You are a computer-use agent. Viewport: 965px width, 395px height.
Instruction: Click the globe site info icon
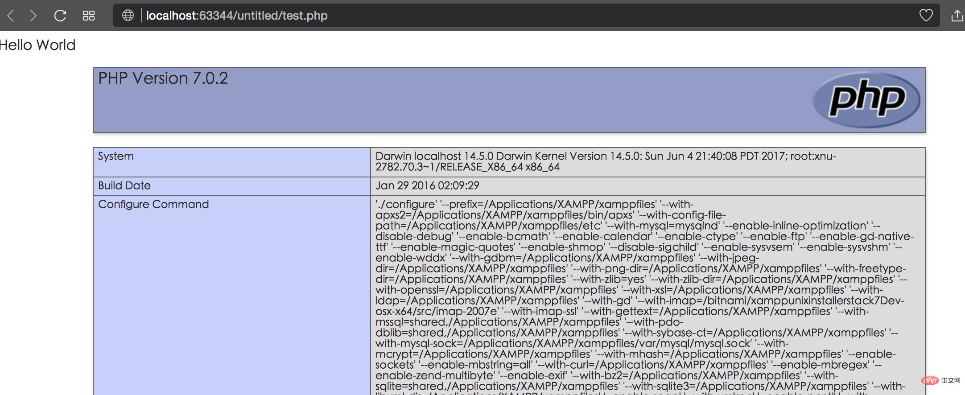click(128, 16)
